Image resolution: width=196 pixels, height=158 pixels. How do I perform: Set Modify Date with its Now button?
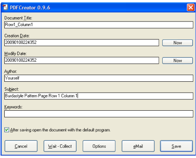pos(178,61)
